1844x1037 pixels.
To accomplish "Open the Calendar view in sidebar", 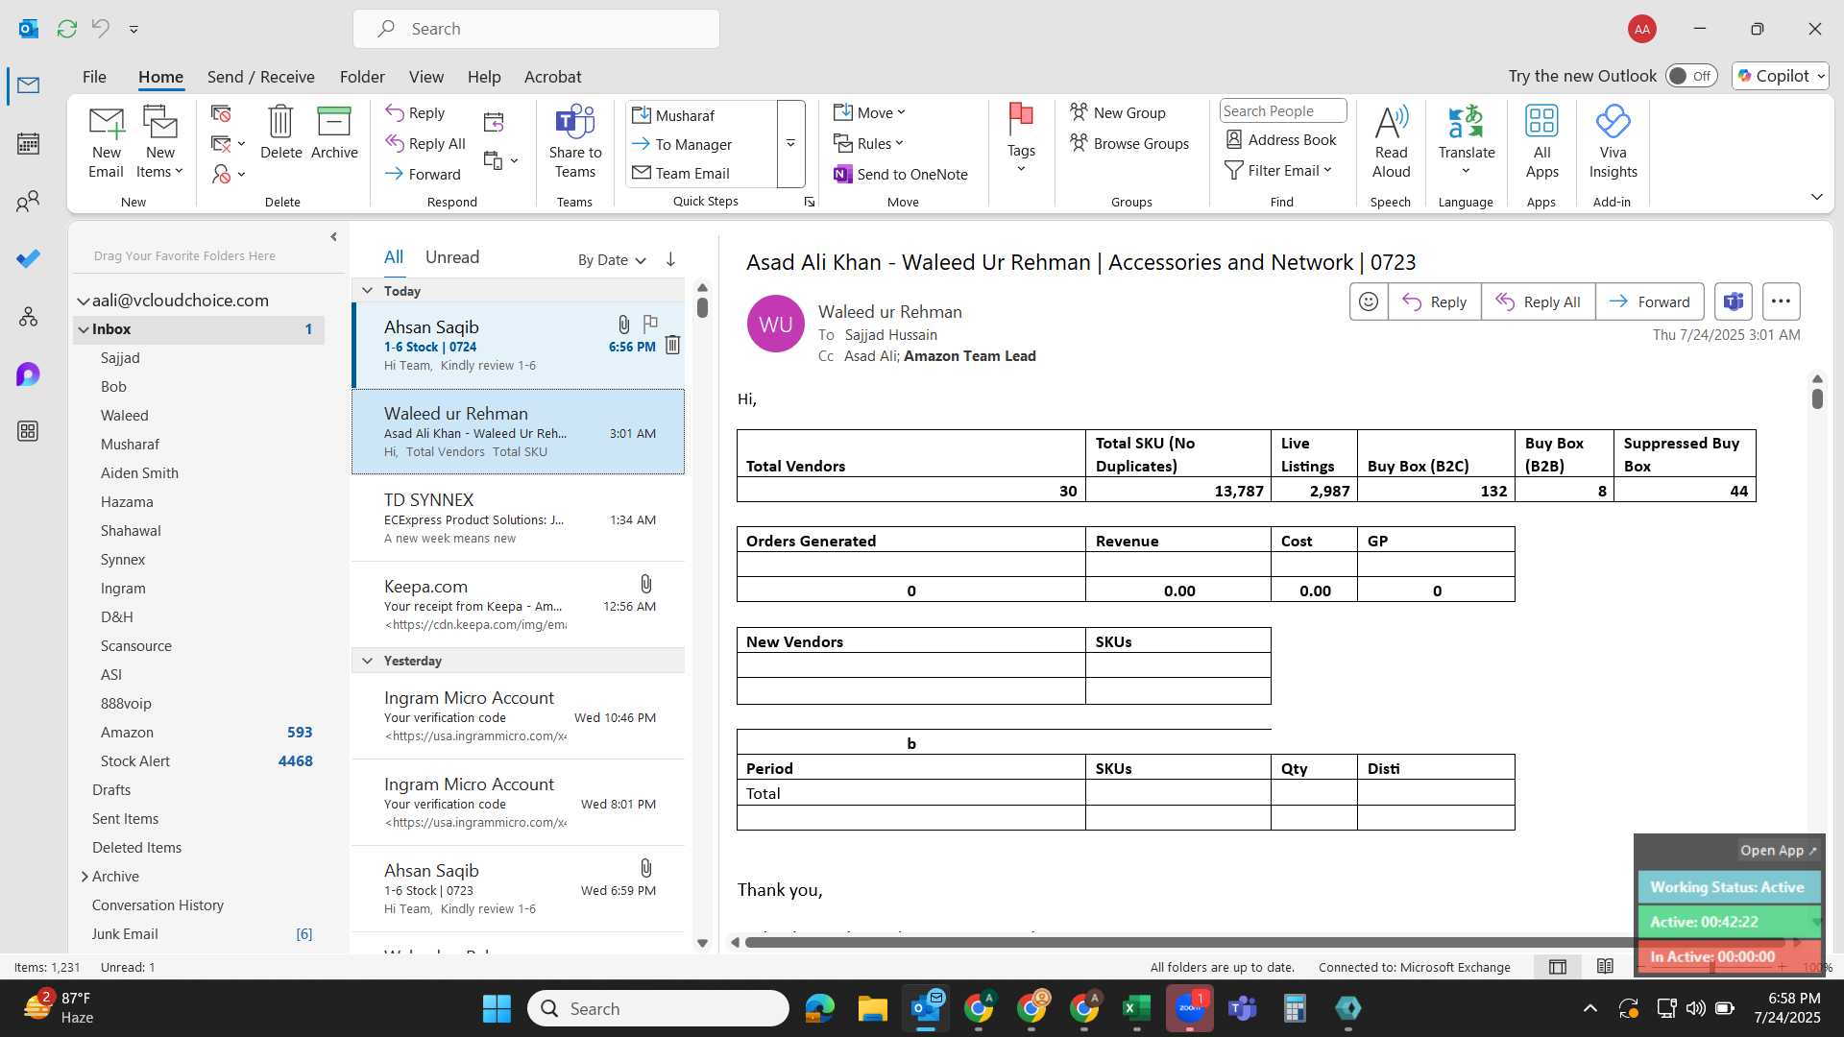I will click(28, 144).
